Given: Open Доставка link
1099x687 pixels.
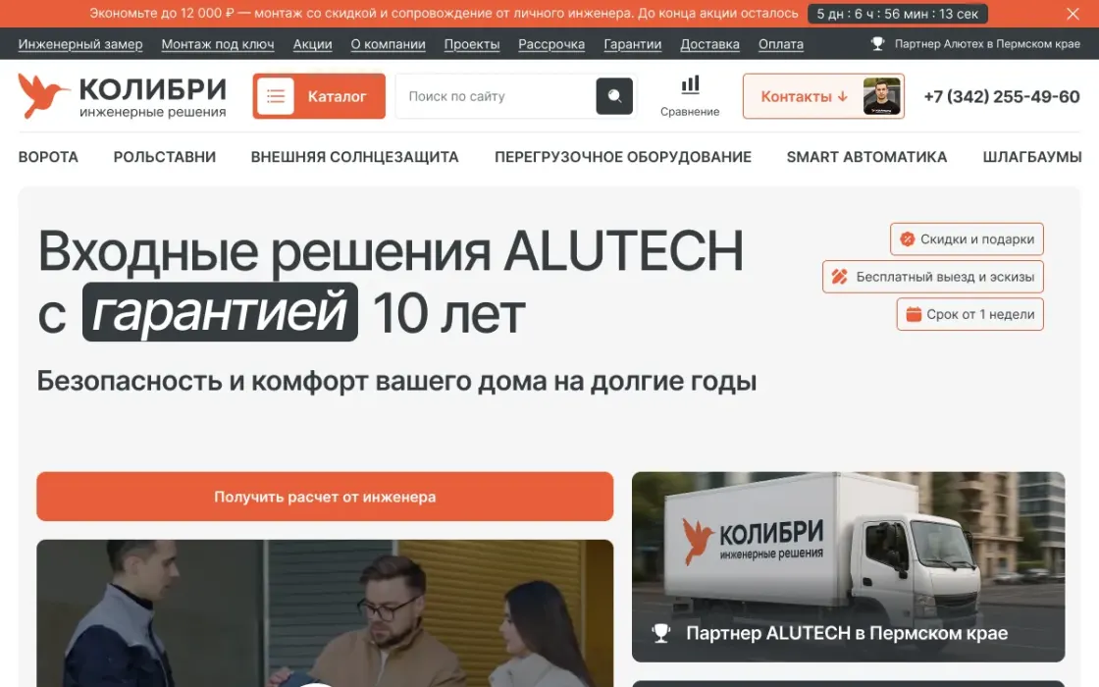Looking at the screenshot, I should click(x=710, y=44).
